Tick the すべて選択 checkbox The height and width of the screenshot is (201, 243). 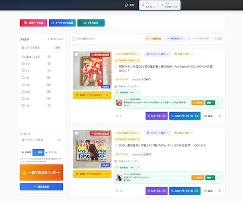[x=74, y=39]
